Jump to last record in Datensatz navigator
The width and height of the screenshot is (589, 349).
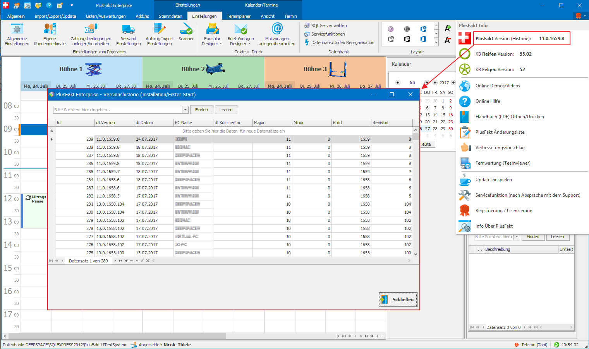tap(126, 261)
